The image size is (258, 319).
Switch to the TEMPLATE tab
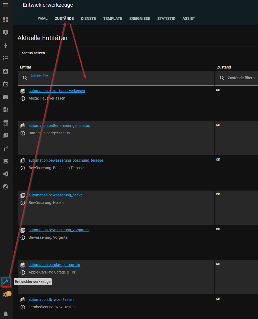click(x=113, y=18)
